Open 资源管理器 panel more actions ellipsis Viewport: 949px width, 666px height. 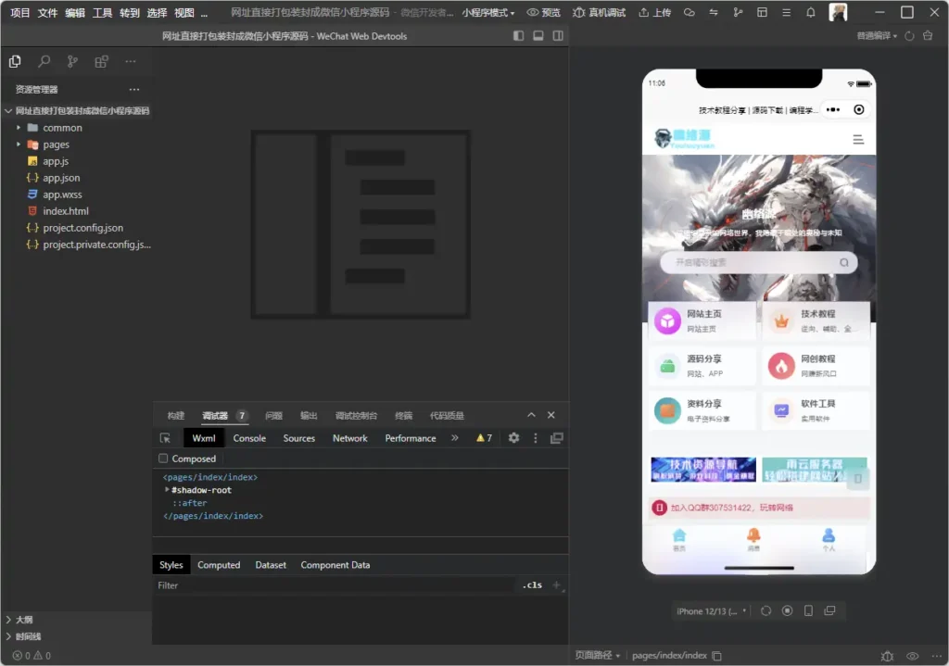pyautogui.click(x=134, y=90)
